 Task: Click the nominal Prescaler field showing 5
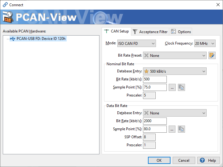point(149,95)
